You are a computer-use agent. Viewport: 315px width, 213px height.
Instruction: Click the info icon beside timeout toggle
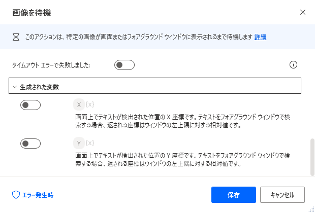point(293,64)
